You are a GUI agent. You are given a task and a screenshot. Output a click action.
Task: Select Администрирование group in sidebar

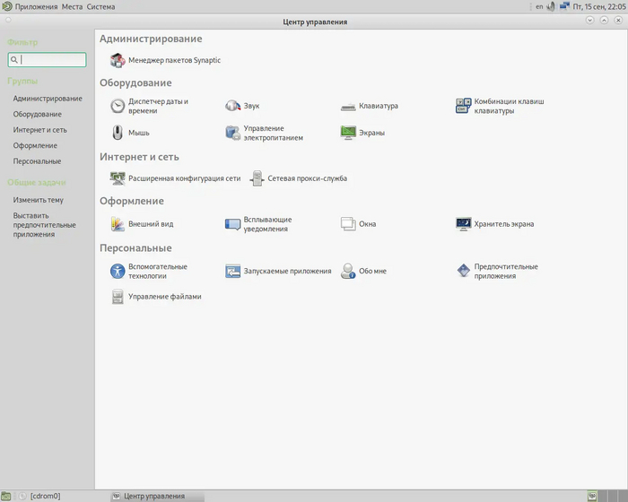tap(48, 99)
